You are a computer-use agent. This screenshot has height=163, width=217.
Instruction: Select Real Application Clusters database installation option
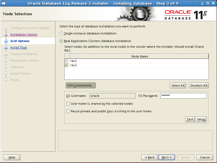click(x=61, y=41)
